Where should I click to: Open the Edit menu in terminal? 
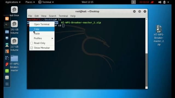(x=37, y=16)
